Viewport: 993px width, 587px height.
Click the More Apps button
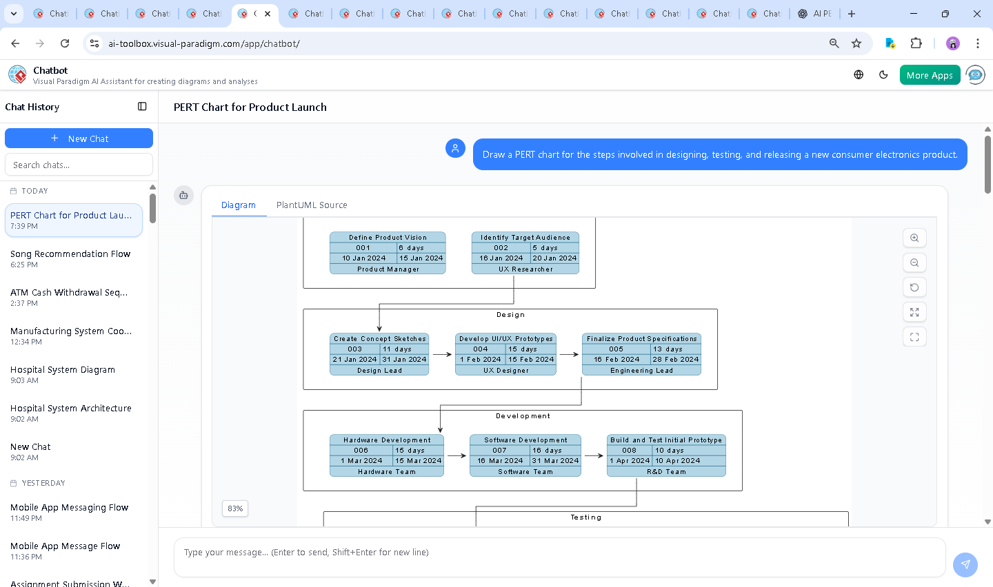[930, 75]
